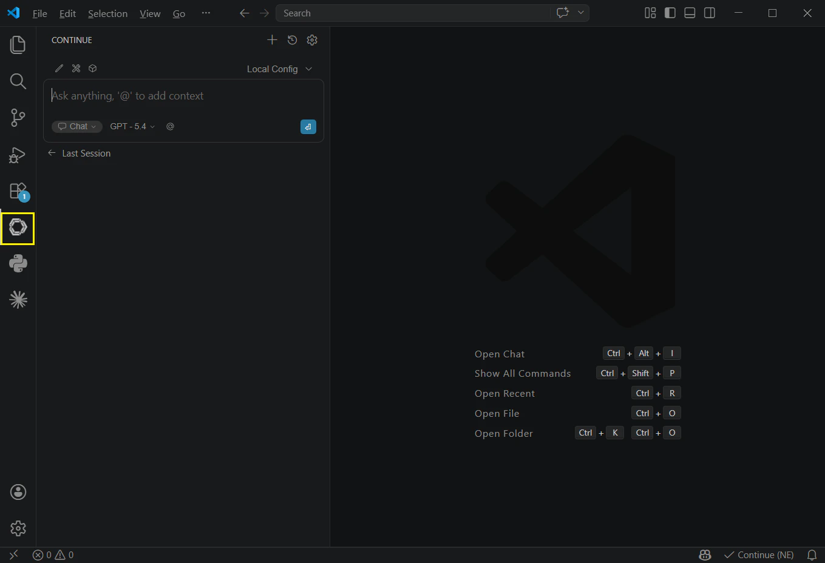
Task: Click Continue (NE) in status bar
Action: pyautogui.click(x=759, y=555)
